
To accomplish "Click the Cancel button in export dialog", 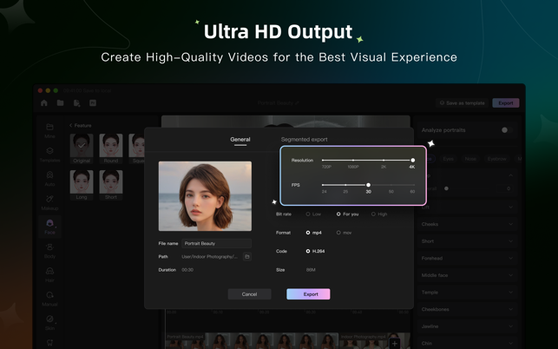I will tap(249, 294).
